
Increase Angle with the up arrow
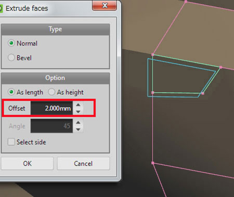[78, 122]
